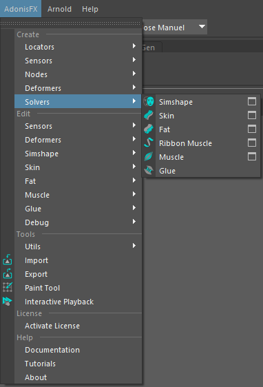Open Edit Muscle submenu
The height and width of the screenshot is (387, 263).
point(78,195)
